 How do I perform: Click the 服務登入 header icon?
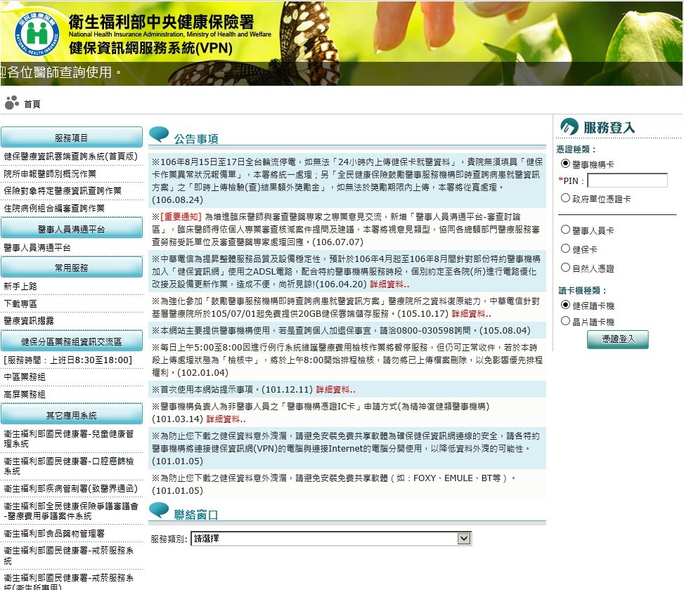click(x=569, y=126)
